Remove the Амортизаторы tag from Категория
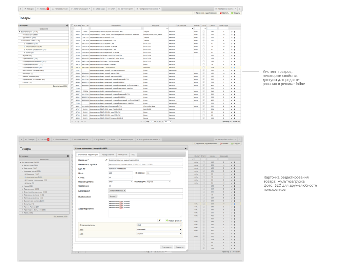The height and width of the screenshot is (271, 339). click(x=124, y=191)
